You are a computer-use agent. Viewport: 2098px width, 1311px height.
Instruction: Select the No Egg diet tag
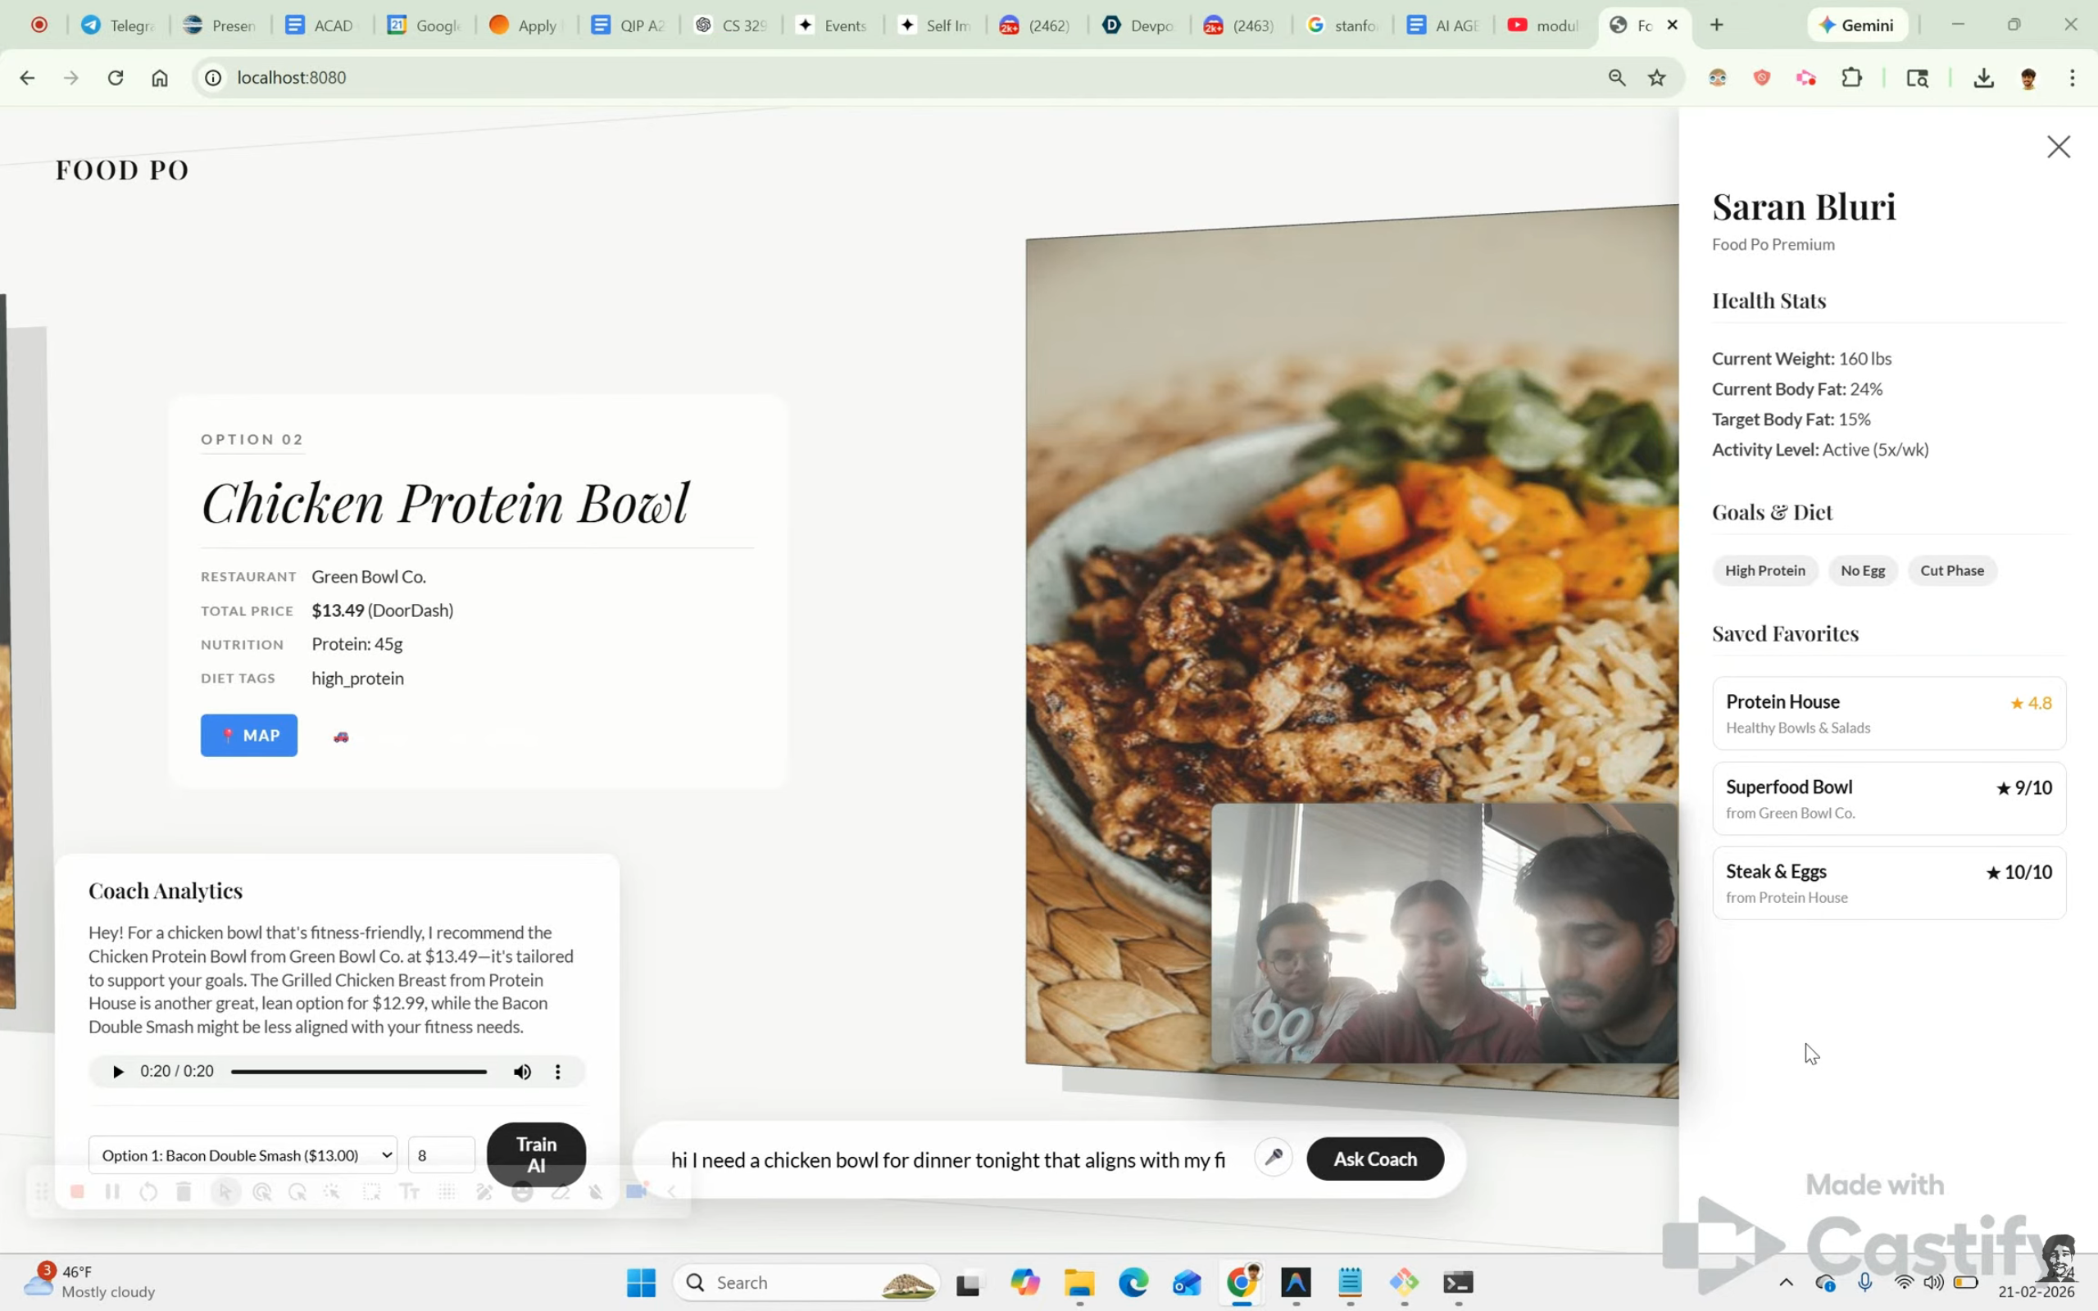click(x=1863, y=570)
